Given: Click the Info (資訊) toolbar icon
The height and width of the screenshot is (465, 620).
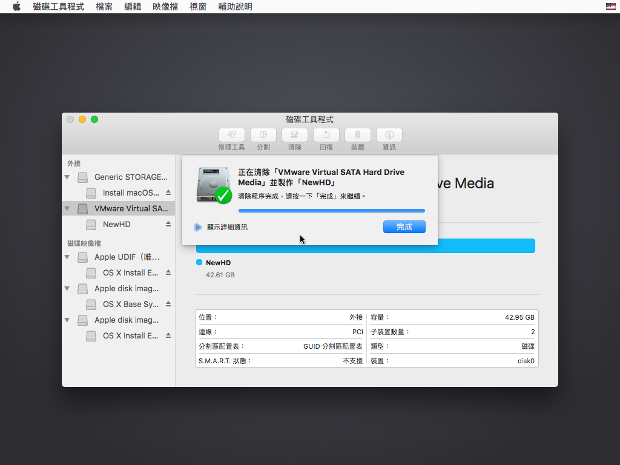Looking at the screenshot, I should click(389, 135).
